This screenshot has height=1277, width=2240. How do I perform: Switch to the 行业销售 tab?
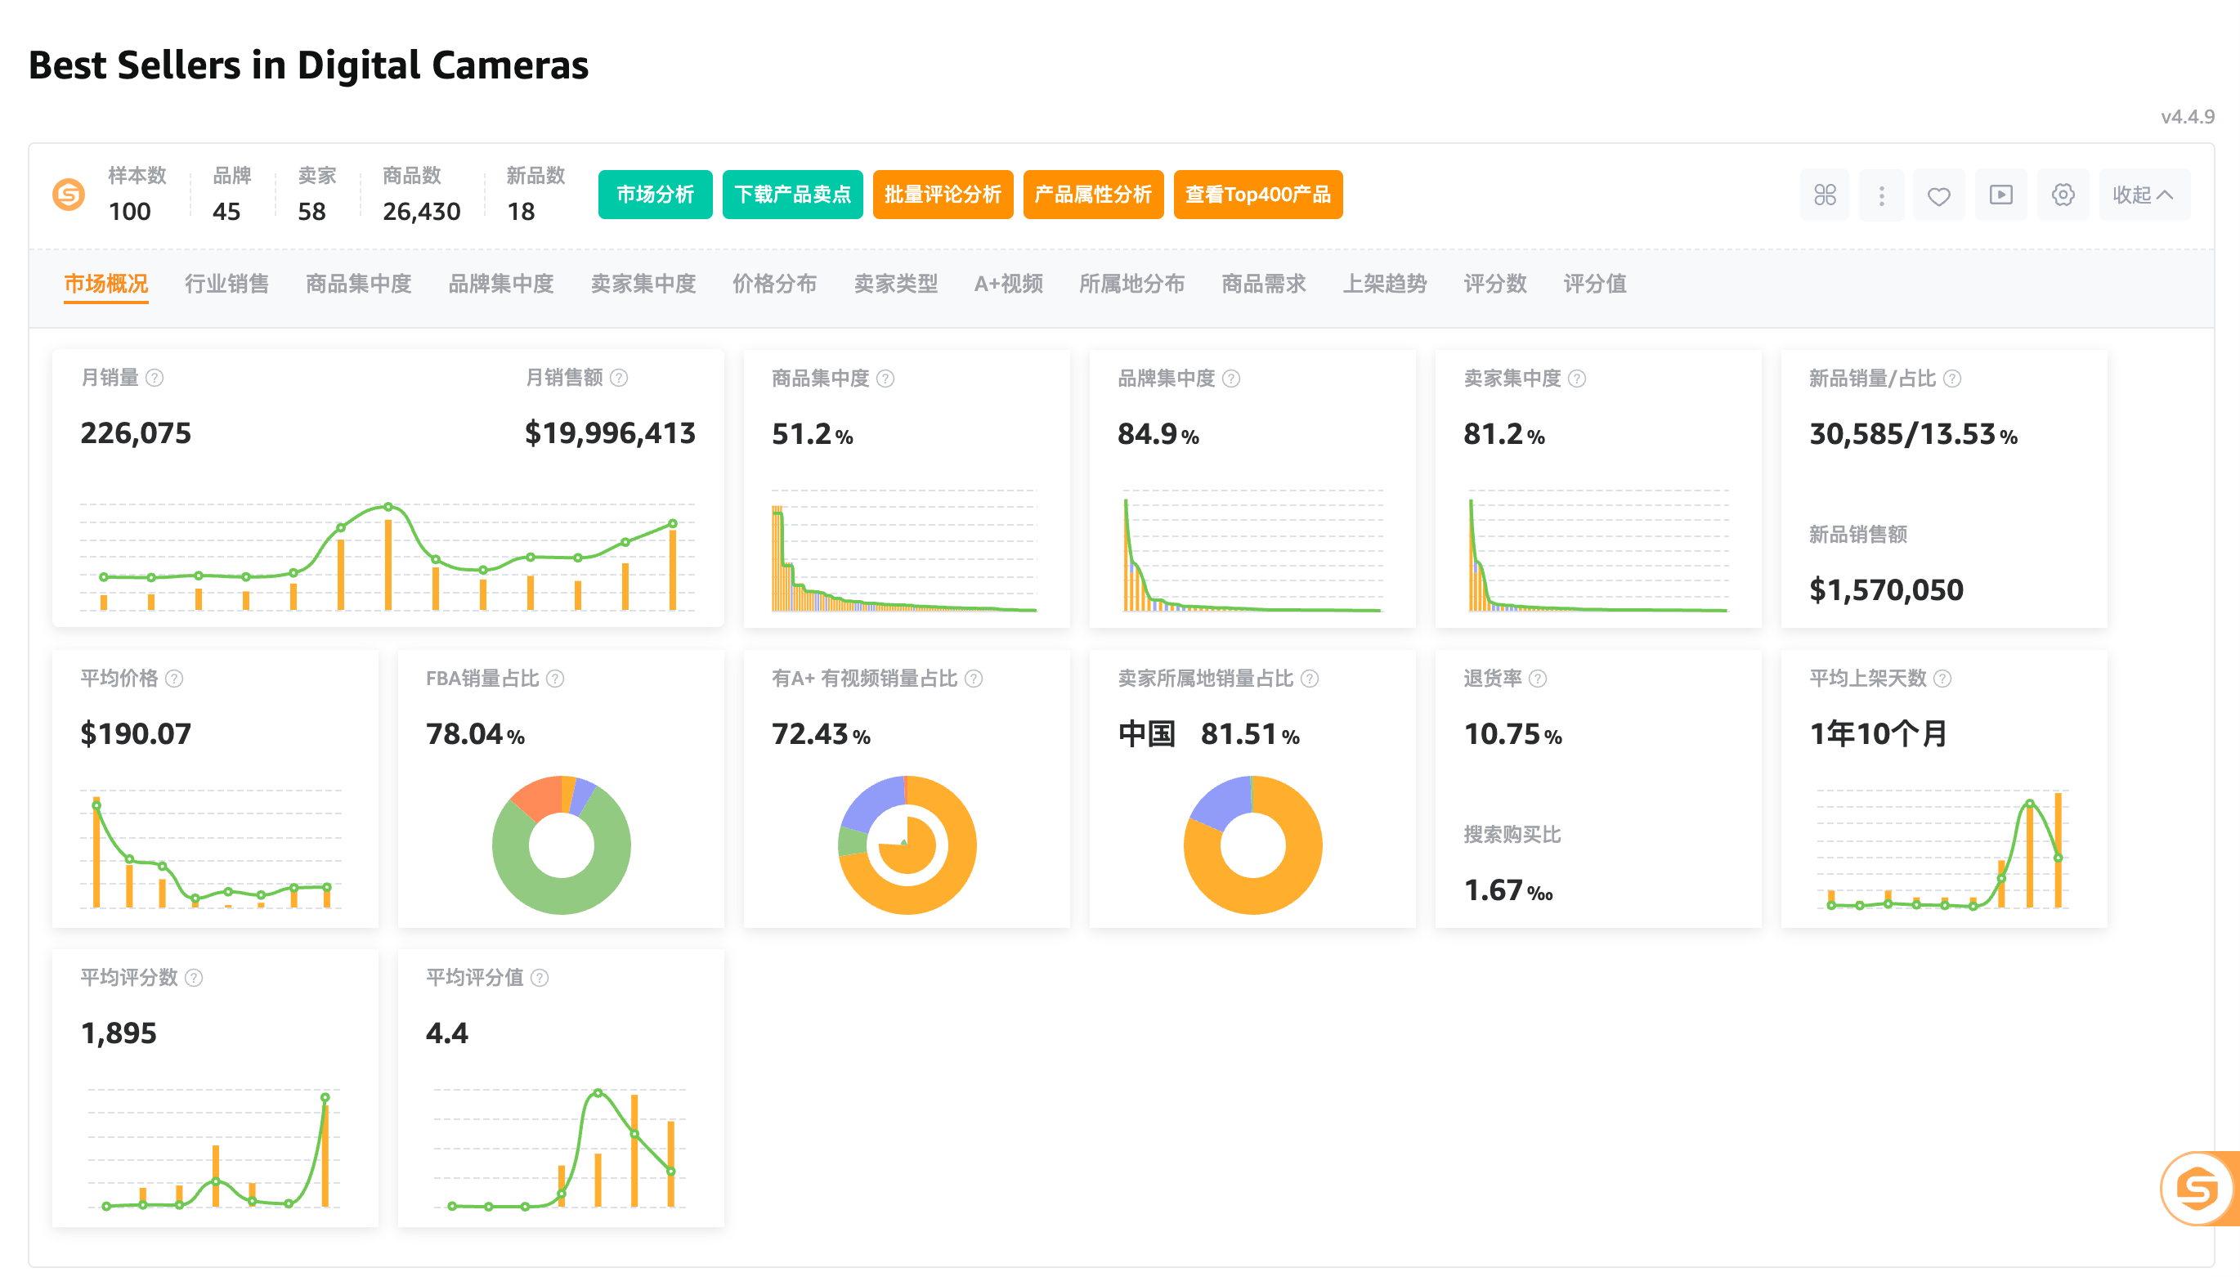[x=226, y=285]
